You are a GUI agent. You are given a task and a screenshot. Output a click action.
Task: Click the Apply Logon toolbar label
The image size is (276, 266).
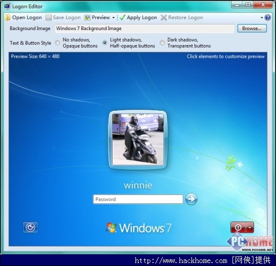(142, 18)
